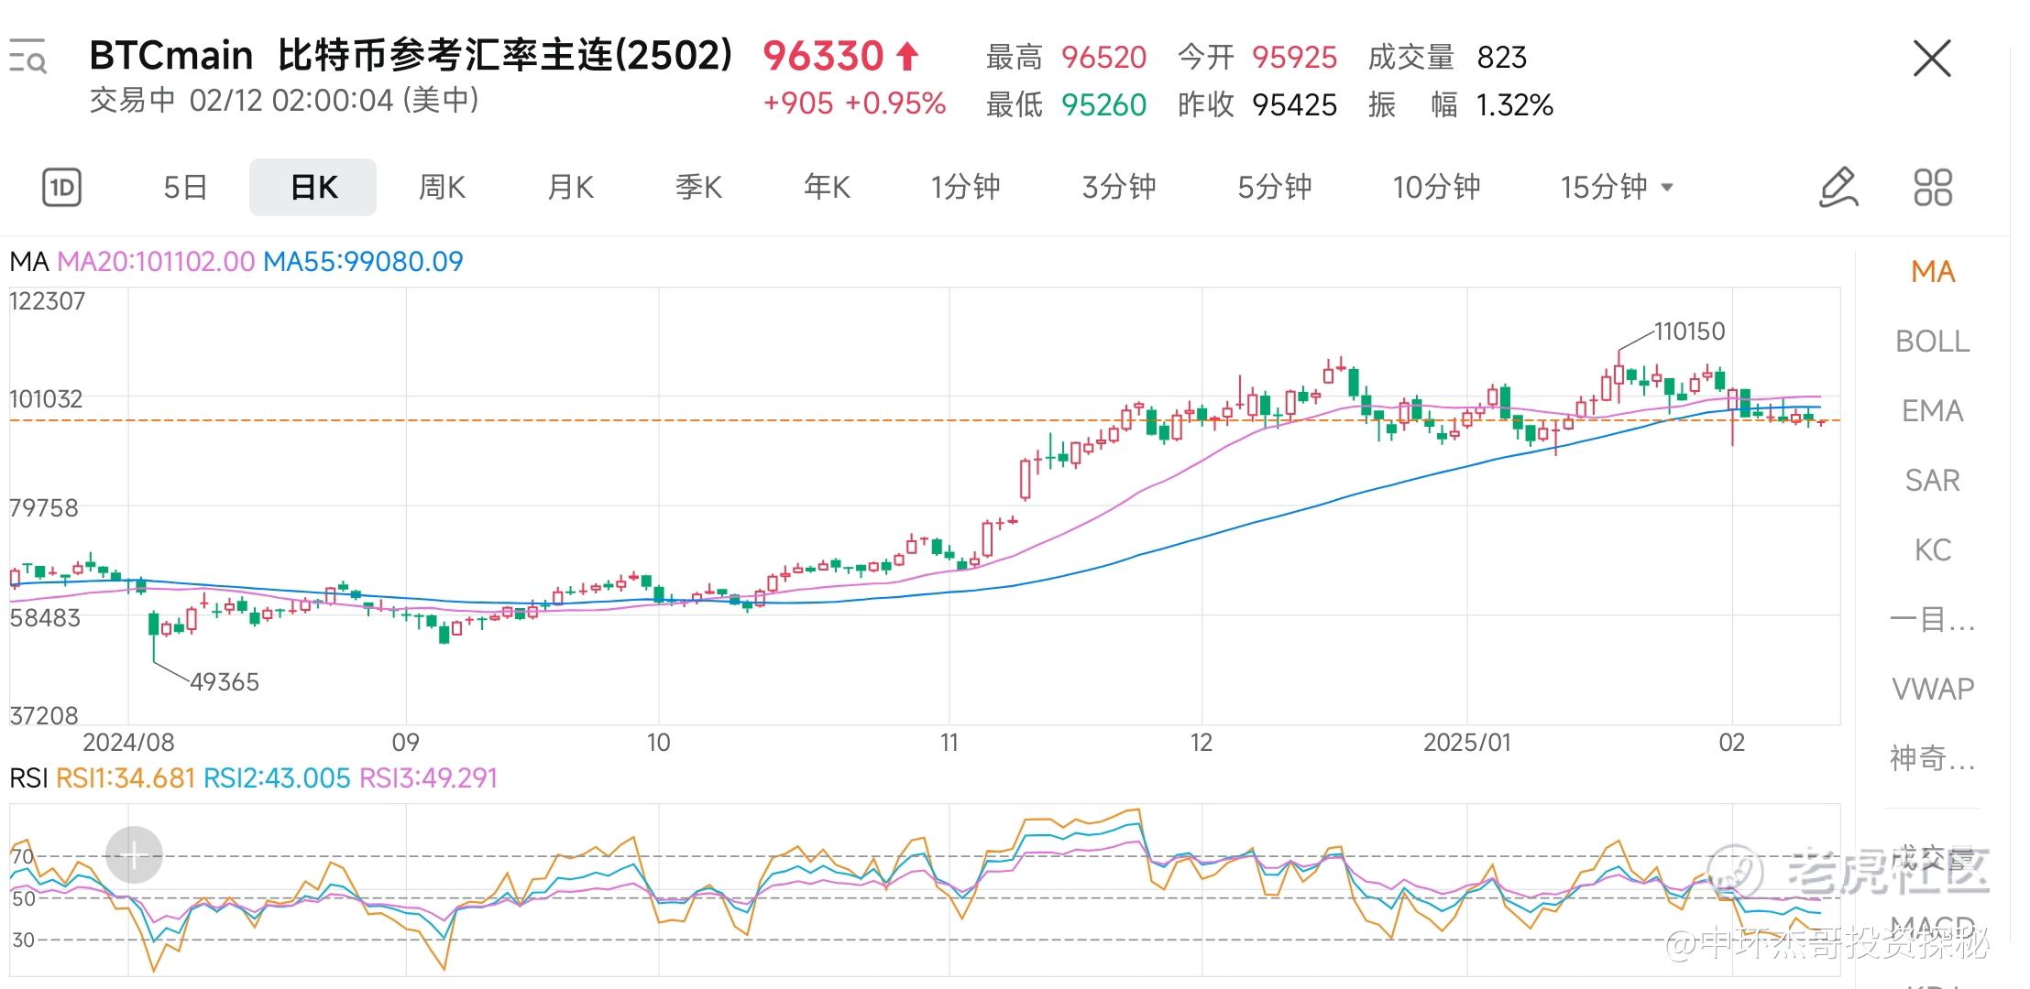The height and width of the screenshot is (989, 2030).
Task: Toggle the BOLL indicator
Action: coord(1932,342)
